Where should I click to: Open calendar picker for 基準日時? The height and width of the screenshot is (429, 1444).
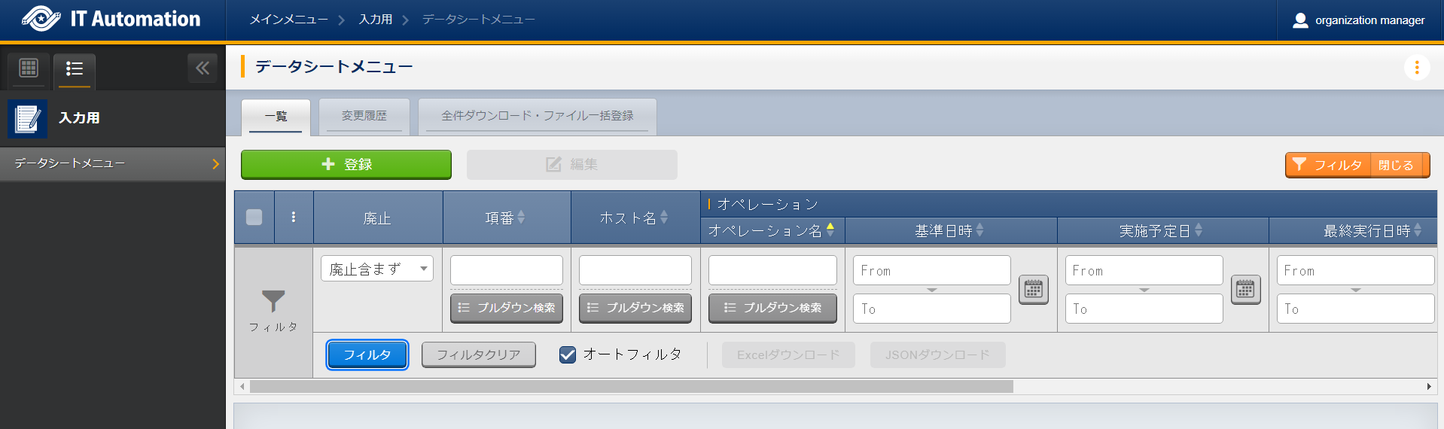(1034, 290)
